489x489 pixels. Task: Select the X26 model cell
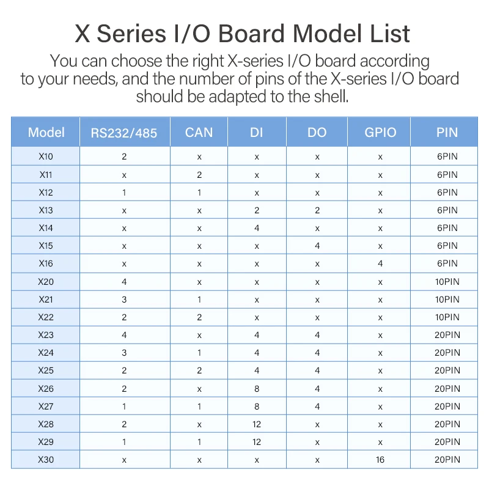click(46, 389)
